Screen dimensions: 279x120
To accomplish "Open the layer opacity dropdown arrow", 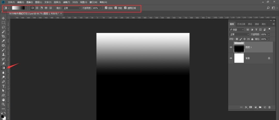I will tap(269, 34).
